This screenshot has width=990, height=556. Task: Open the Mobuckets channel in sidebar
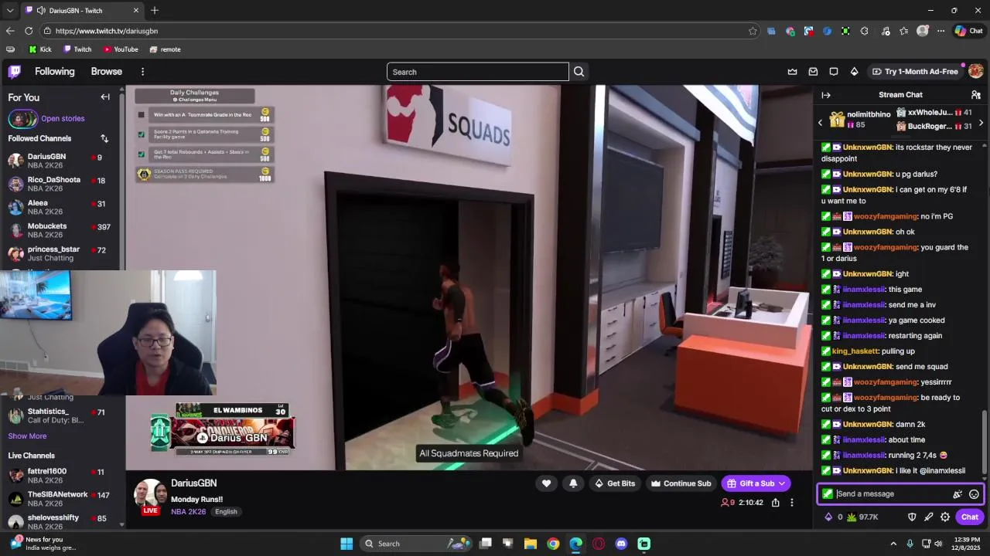coord(62,230)
